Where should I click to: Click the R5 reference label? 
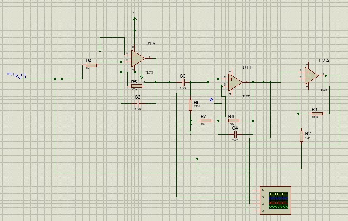[134, 82]
